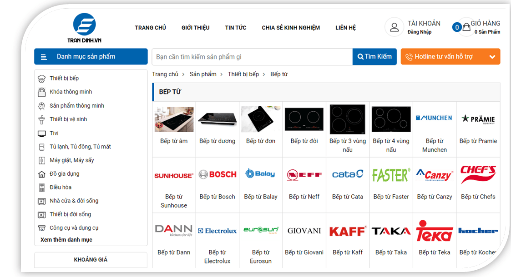
Task: Expand the Hotline tư vấn hỗ trợ dropdown
Action: [492, 57]
